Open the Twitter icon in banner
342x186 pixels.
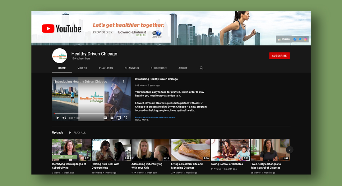pyautogui.click(x=300, y=39)
